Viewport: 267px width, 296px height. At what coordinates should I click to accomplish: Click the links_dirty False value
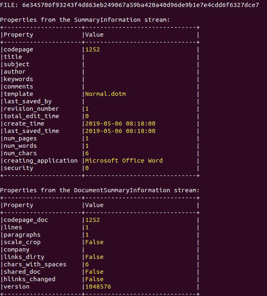pyautogui.click(x=94, y=257)
